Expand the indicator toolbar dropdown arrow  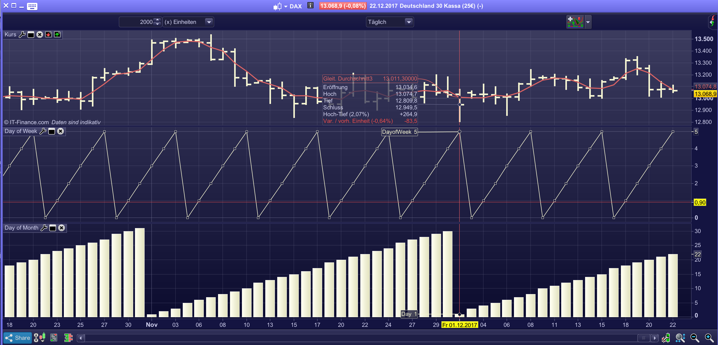[588, 22]
